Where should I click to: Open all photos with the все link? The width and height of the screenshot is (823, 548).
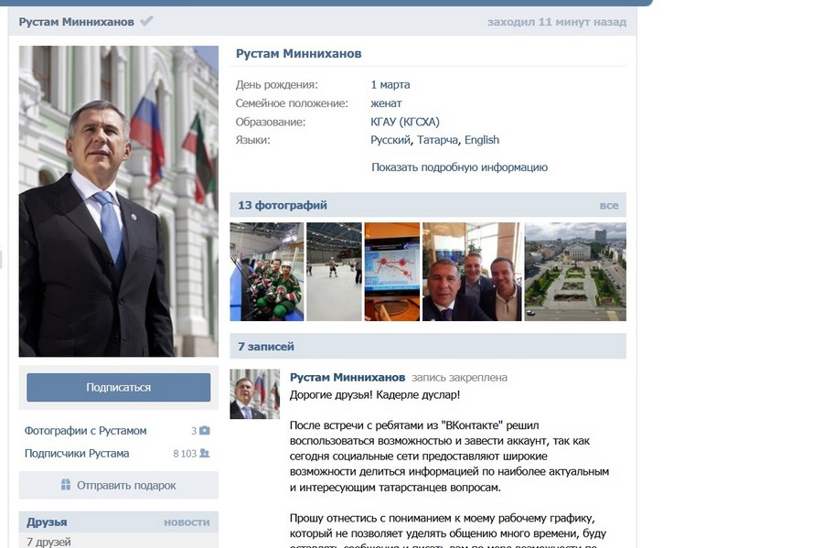(608, 205)
